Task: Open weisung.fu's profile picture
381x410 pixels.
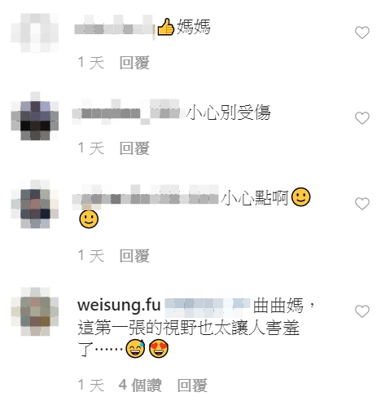Action: [x=35, y=311]
